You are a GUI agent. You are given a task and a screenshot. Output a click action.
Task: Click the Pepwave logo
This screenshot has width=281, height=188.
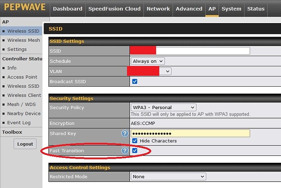click(24, 8)
